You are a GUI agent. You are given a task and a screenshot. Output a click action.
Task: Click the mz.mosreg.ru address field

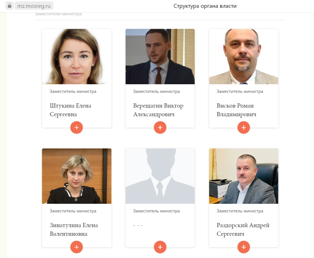click(34, 6)
